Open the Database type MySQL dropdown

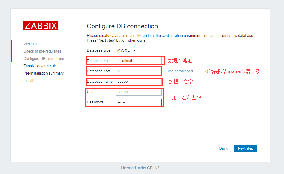(126, 50)
